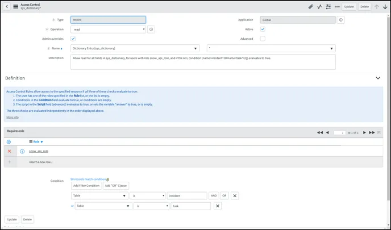The height and width of the screenshot is (230, 391).
Task: Go to previous record with up arrow
Action: 377,7
